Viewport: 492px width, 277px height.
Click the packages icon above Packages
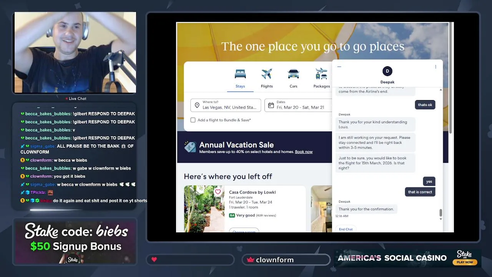tap(321, 73)
